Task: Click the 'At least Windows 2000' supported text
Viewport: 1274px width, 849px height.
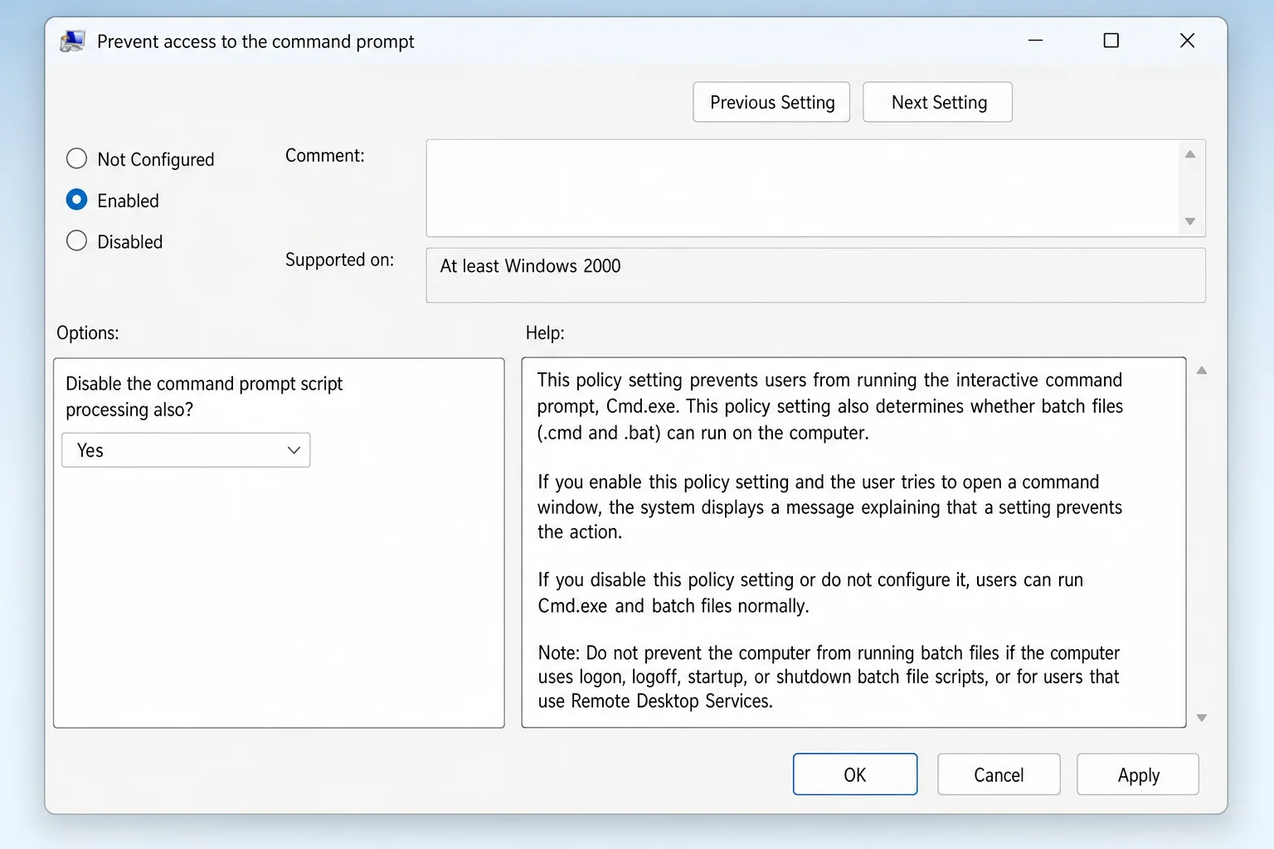Action: [530, 266]
